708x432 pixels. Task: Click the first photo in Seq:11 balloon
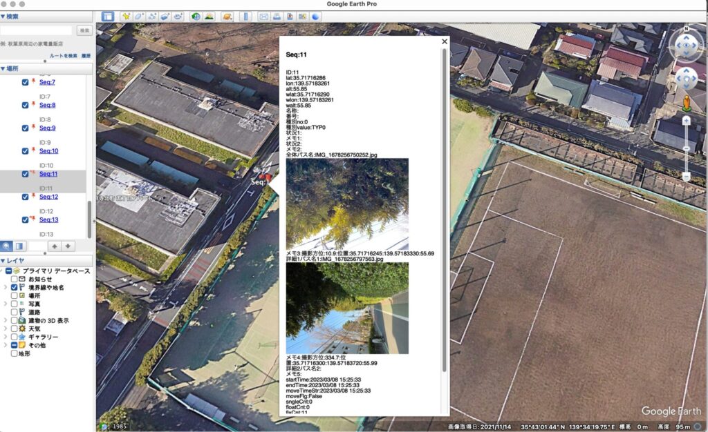tap(347, 204)
